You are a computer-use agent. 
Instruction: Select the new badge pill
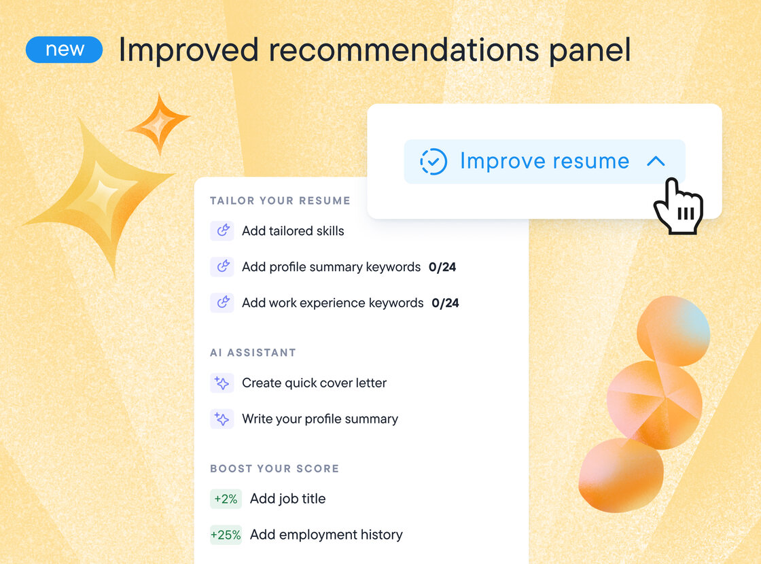point(64,49)
